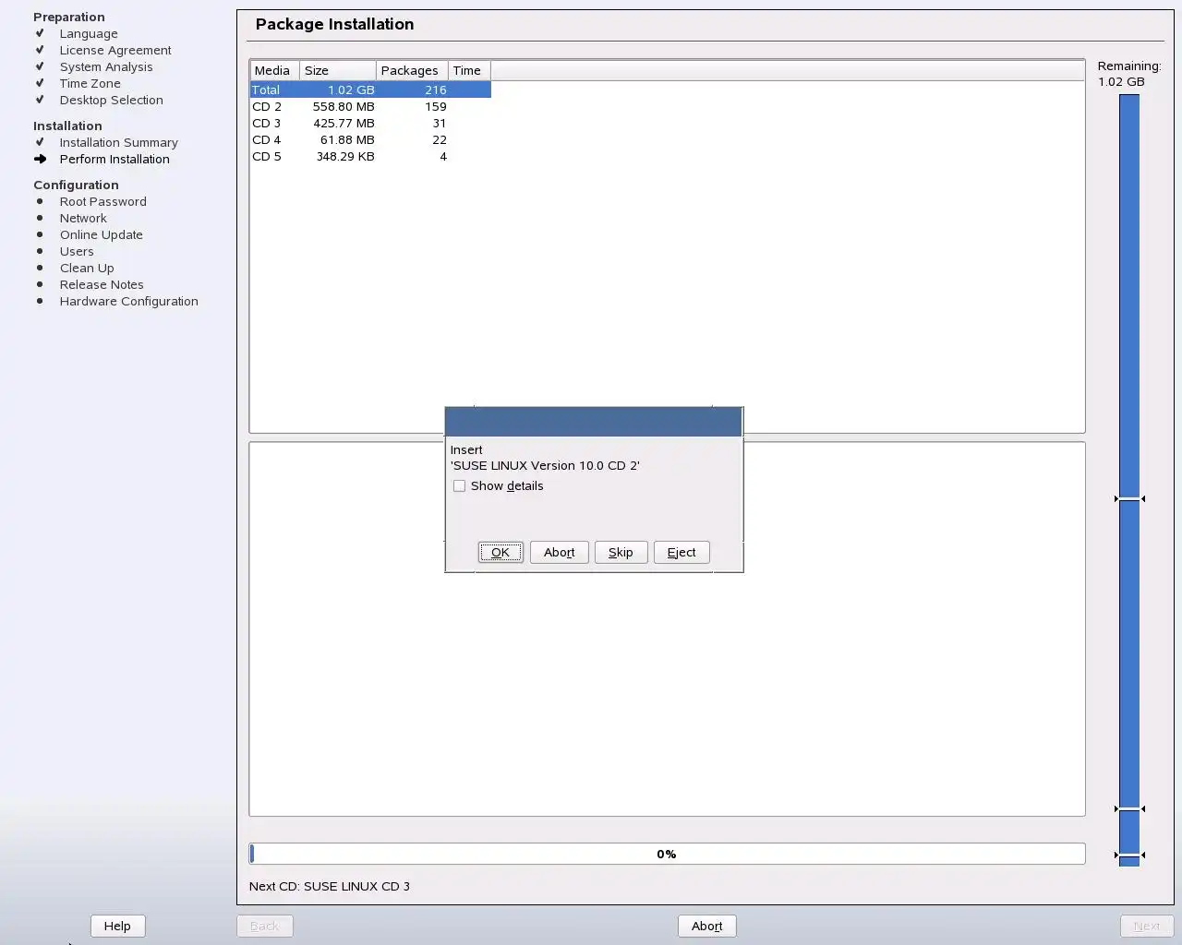
Task: Click the Time column header
Action: (469, 70)
